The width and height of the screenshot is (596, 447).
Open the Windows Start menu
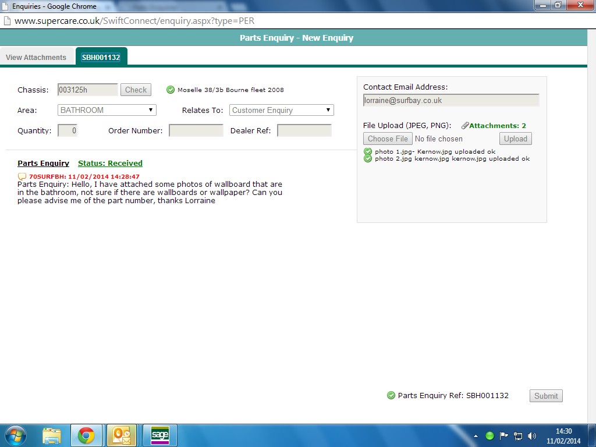click(15, 435)
